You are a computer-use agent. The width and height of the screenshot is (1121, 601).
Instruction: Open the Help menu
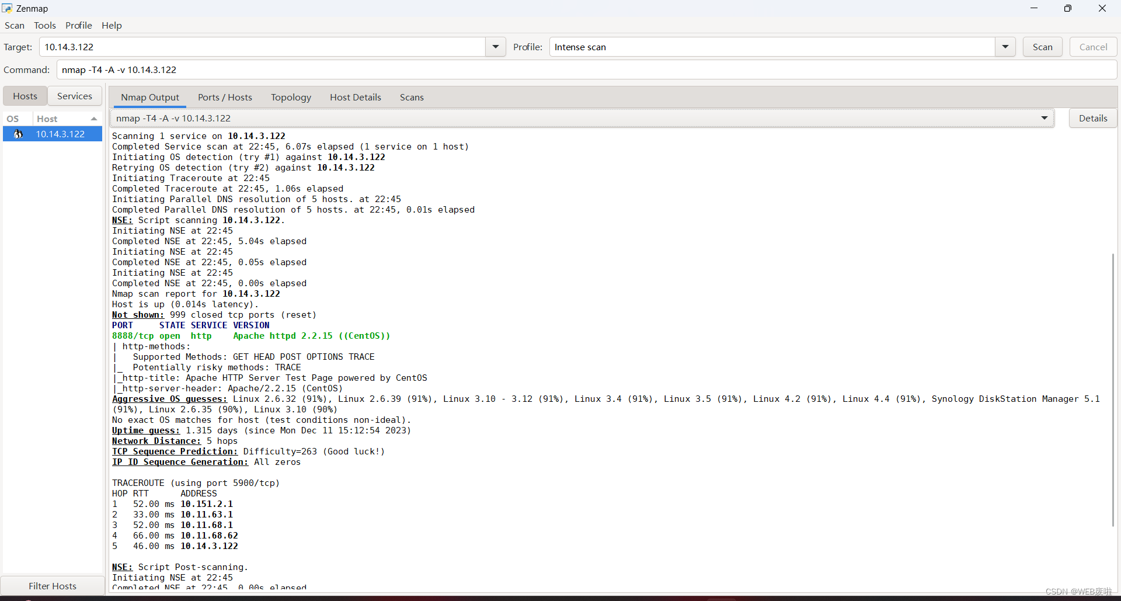click(112, 25)
